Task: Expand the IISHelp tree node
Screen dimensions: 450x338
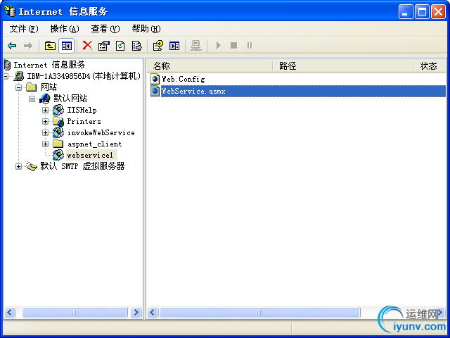Action: click(45, 110)
